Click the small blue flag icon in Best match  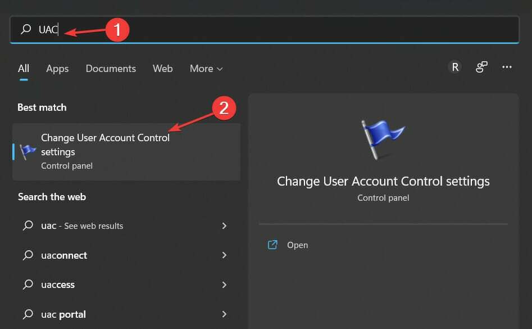(x=28, y=151)
